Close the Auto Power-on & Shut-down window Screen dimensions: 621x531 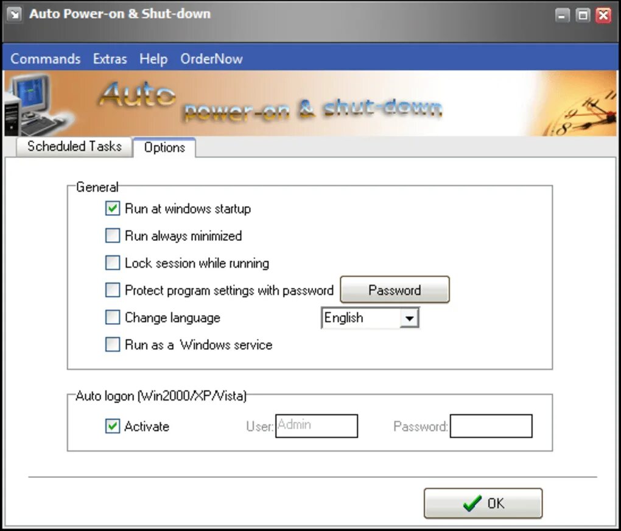tap(603, 15)
